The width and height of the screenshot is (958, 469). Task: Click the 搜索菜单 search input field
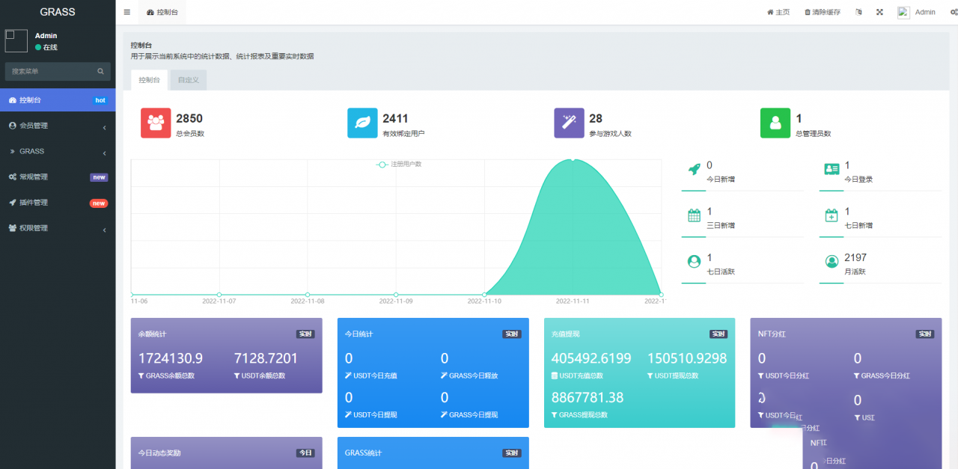[x=51, y=72]
